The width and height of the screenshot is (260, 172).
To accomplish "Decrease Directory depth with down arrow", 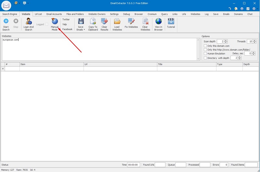I will [240, 59].
